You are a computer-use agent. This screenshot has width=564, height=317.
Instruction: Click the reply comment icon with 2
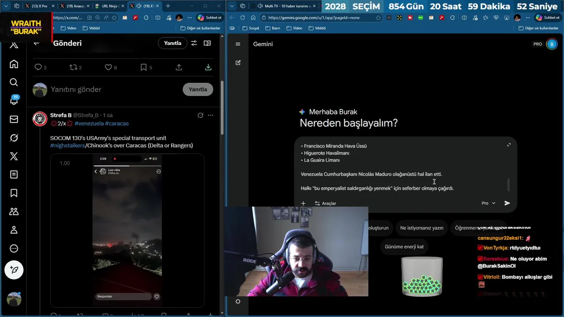click(x=41, y=67)
